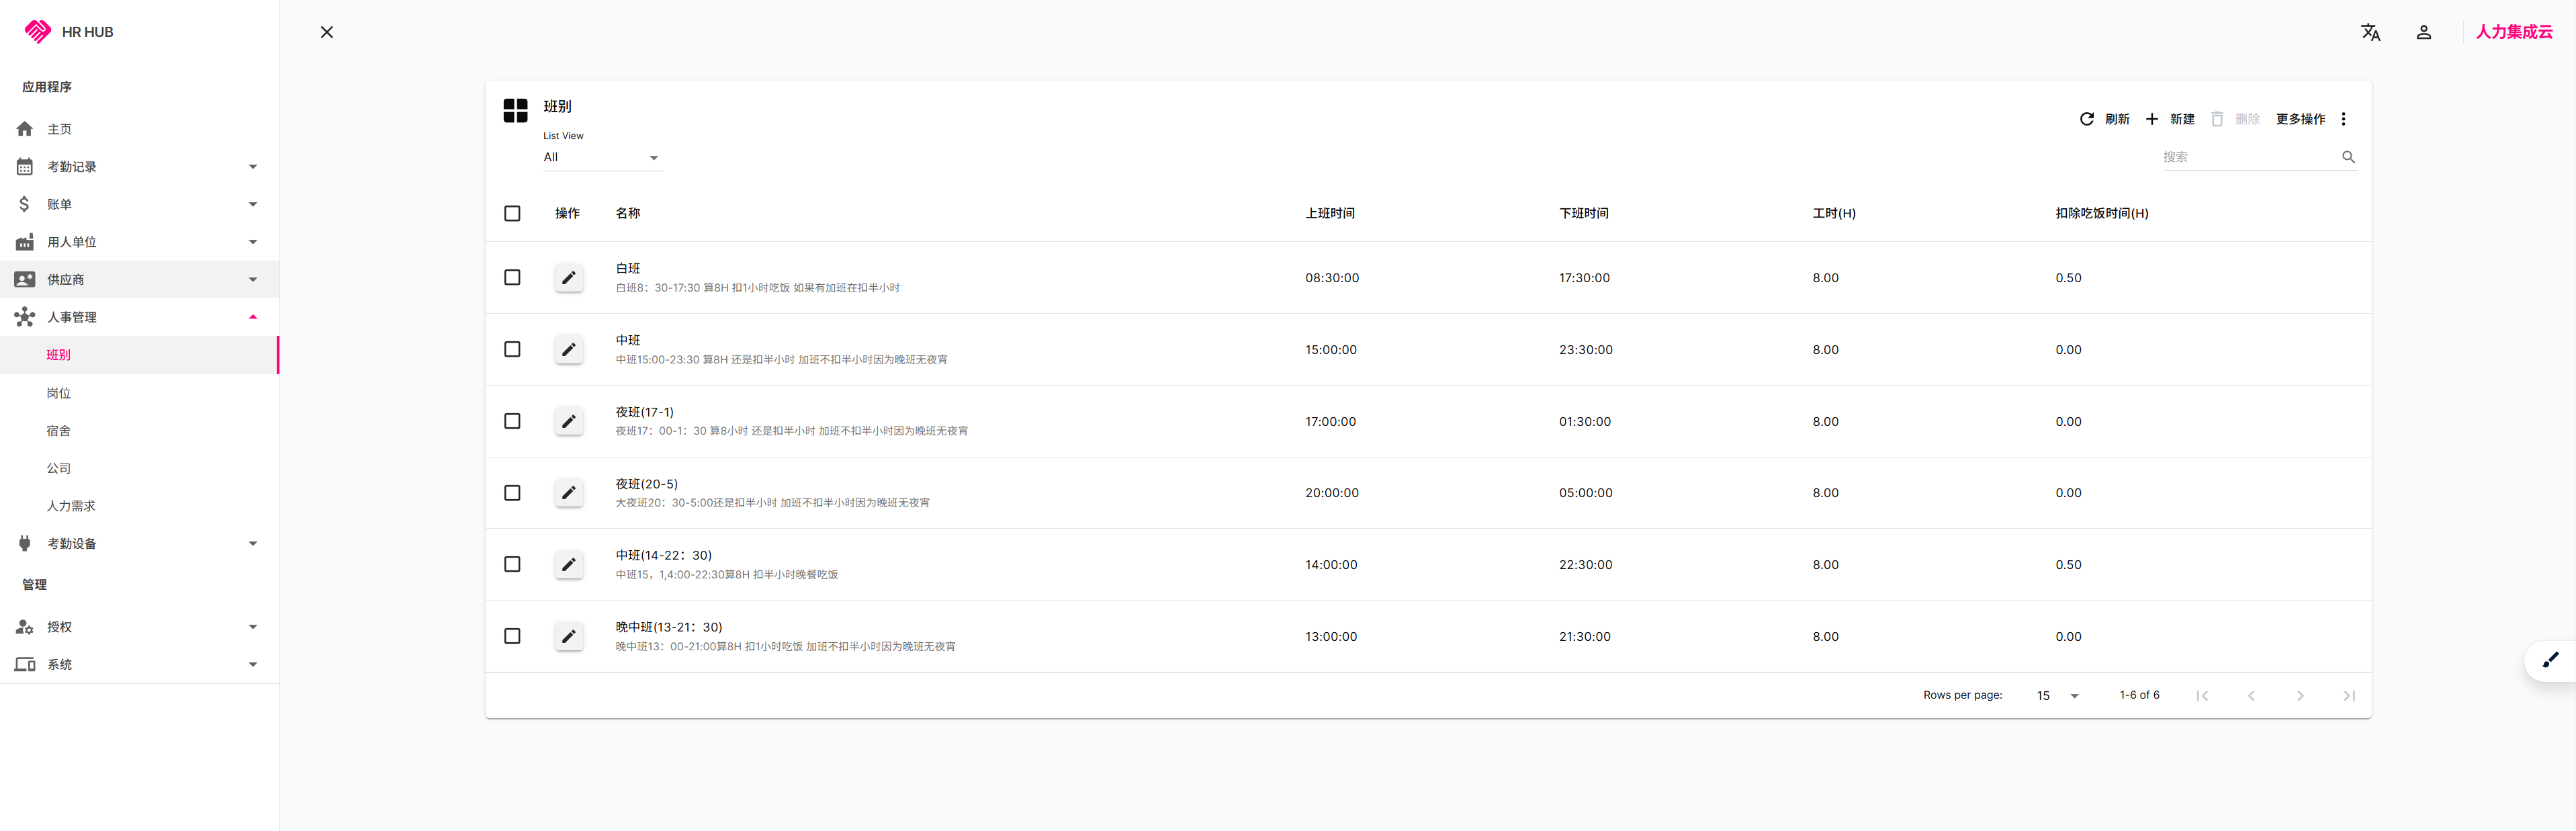Screen dimensions: 2576x831
Task: Go to 宿舍 in the sidebar
Action: coord(58,431)
